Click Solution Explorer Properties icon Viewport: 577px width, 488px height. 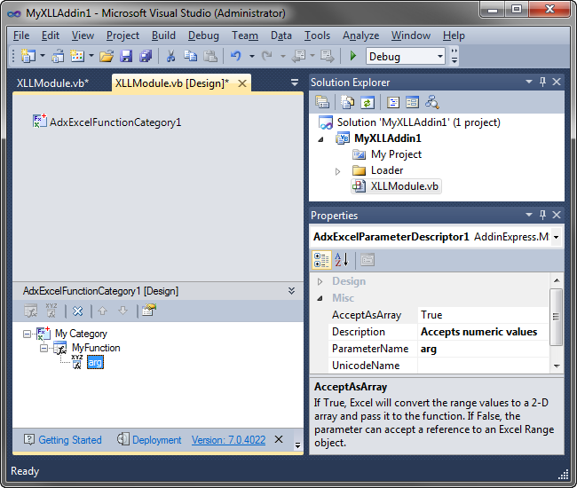tap(322, 102)
